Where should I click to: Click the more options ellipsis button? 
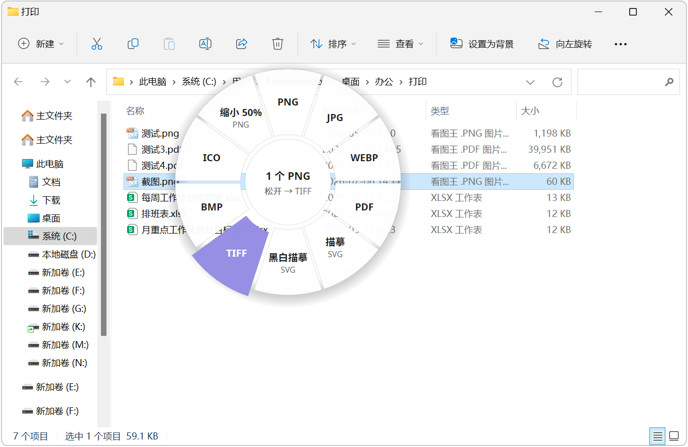[621, 44]
